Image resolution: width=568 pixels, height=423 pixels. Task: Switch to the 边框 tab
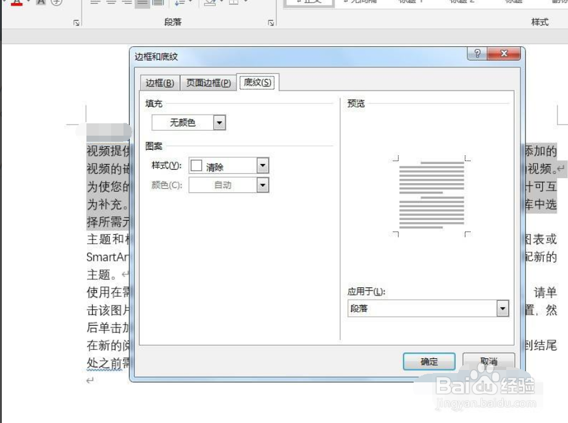pyautogui.click(x=159, y=82)
